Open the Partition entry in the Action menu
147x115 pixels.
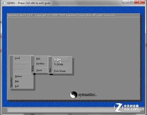click(x=40, y=64)
